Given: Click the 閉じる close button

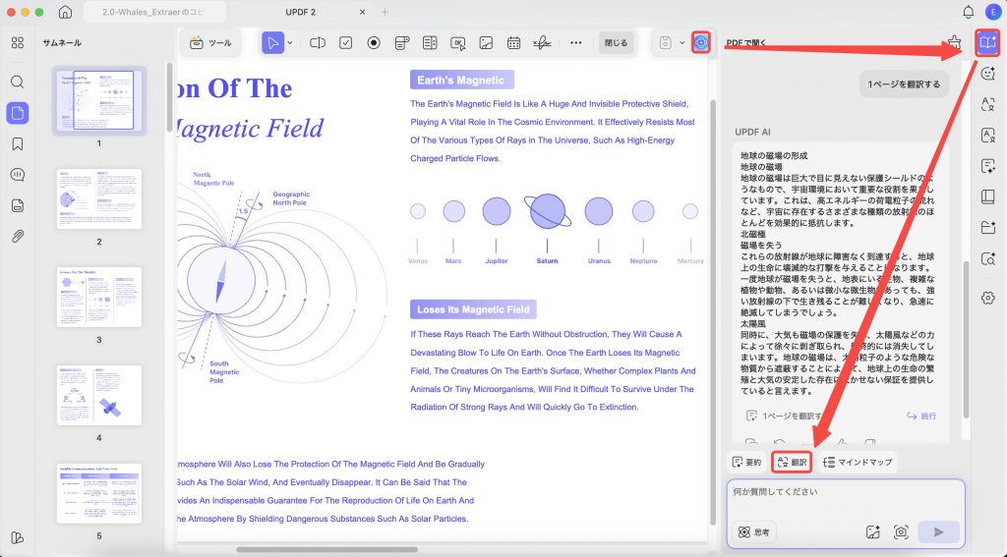Looking at the screenshot, I should 616,43.
